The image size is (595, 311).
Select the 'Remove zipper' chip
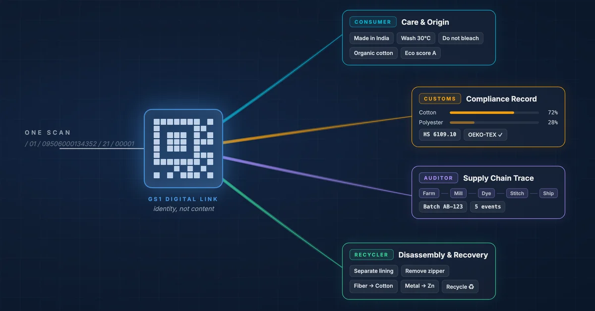425,271
